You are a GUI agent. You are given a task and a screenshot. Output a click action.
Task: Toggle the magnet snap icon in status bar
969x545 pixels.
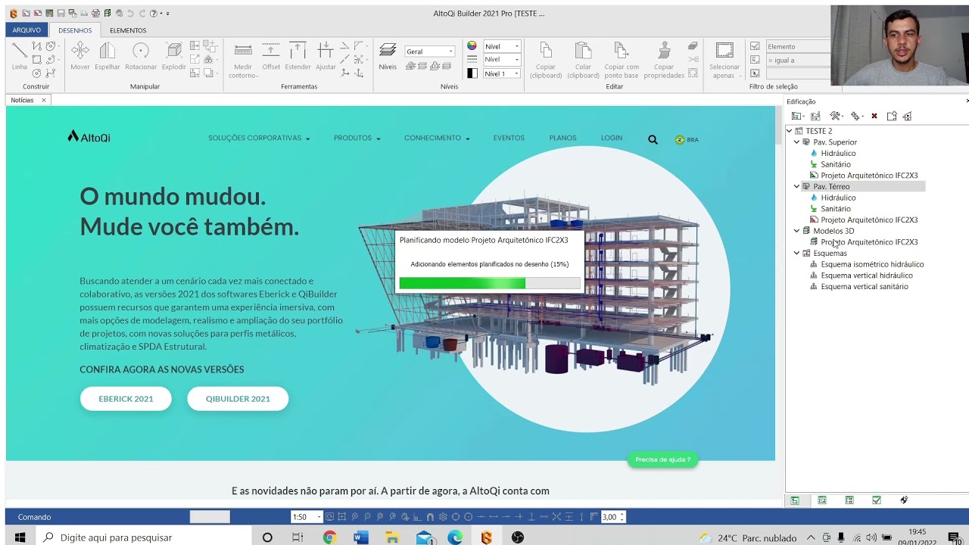pyautogui.click(x=430, y=517)
